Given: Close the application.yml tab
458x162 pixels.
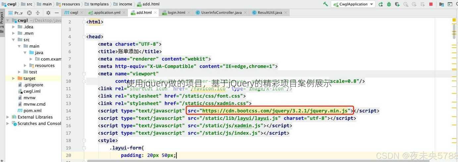Looking at the screenshot, I should pos(124,13).
